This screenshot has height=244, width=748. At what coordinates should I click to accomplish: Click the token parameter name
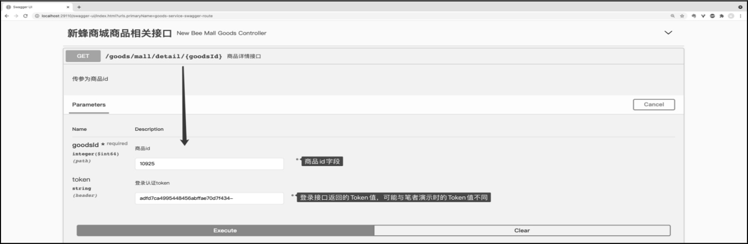(x=81, y=179)
